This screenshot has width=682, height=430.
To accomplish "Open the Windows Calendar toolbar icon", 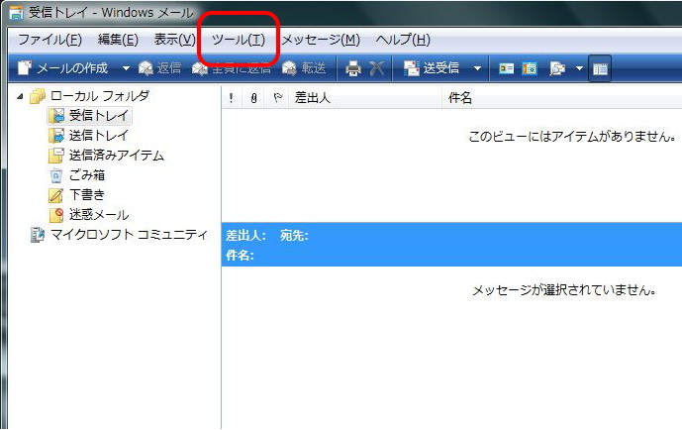I will point(530,68).
